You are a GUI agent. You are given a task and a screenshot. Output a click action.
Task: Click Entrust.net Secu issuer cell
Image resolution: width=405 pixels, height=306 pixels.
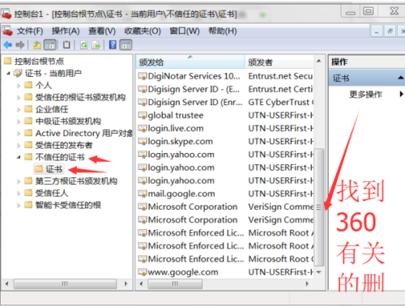pyautogui.click(x=280, y=76)
